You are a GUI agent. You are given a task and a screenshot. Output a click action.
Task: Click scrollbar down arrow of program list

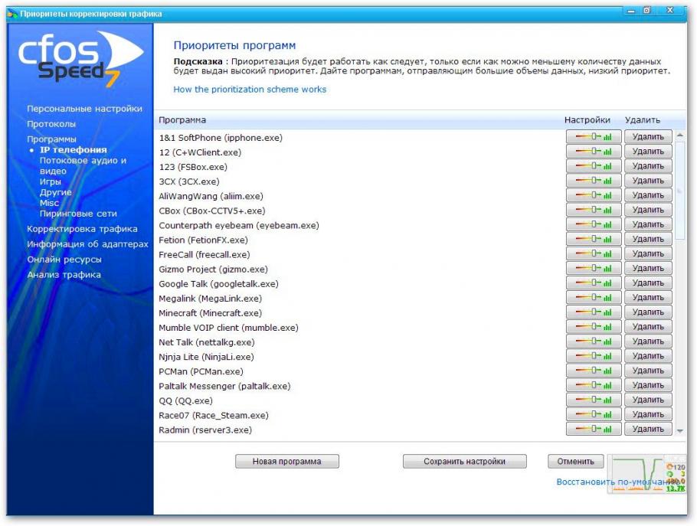679,431
